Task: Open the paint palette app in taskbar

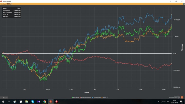Action: tap(15, 102)
